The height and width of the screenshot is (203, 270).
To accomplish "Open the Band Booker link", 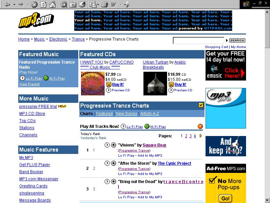I will (31, 172).
